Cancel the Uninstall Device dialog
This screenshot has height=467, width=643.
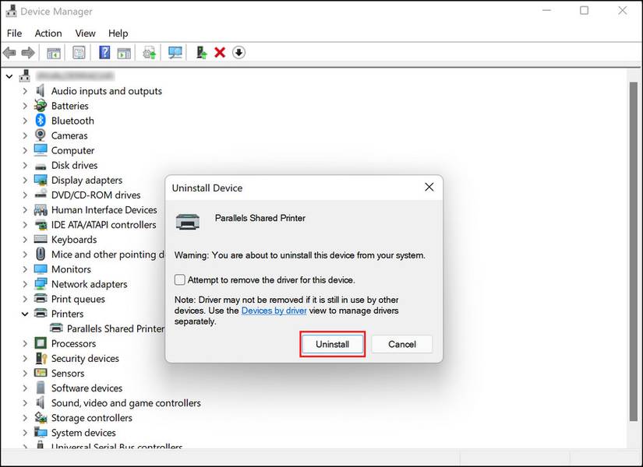pos(401,344)
